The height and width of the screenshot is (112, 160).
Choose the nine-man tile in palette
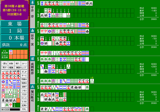click(18, 77)
